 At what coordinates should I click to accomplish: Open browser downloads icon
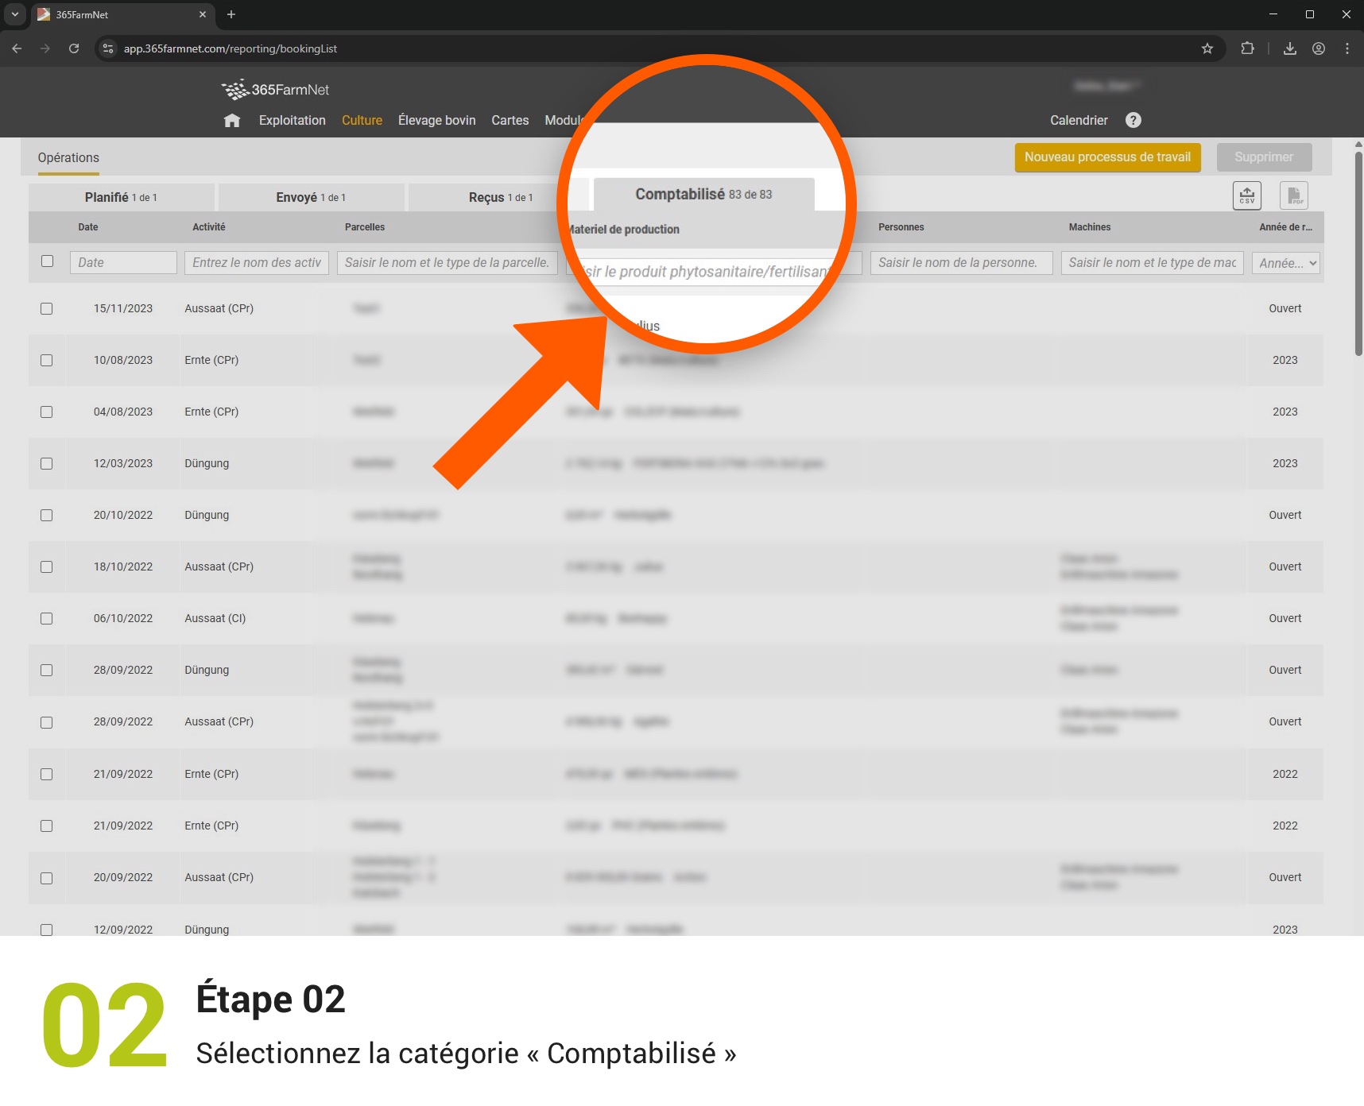tap(1289, 48)
